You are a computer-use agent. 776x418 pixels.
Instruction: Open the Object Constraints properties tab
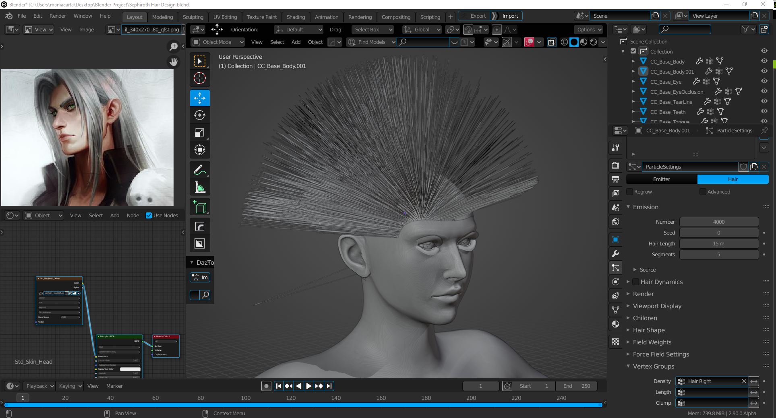pyautogui.click(x=615, y=296)
